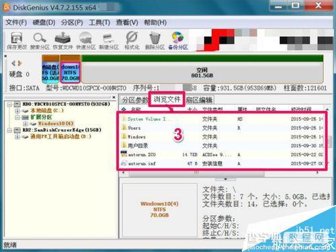
Task: Collapse the lower details pane arrow
Action: coord(225,179)
